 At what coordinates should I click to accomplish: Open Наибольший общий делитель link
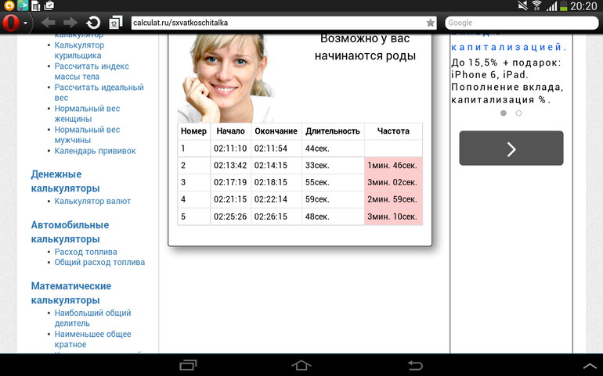(x=92, y=318)
